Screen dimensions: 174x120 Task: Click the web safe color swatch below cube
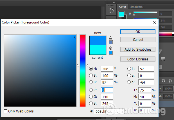tap(111, 53)
